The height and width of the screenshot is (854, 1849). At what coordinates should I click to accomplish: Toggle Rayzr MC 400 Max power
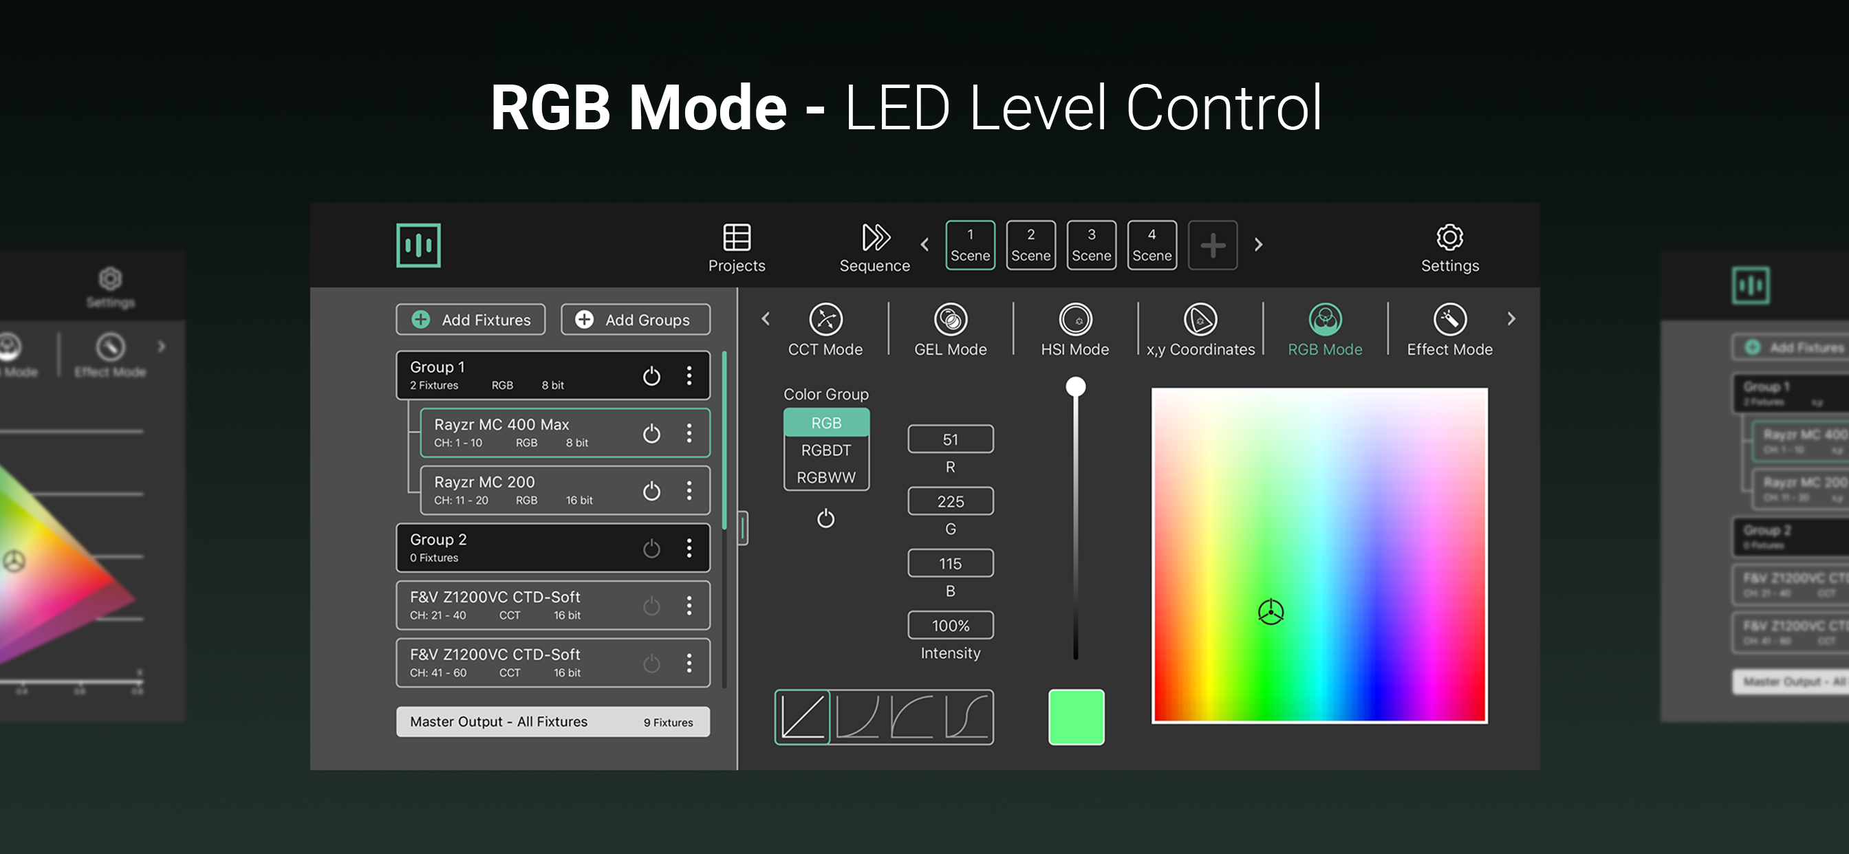(x=651, y=433)
